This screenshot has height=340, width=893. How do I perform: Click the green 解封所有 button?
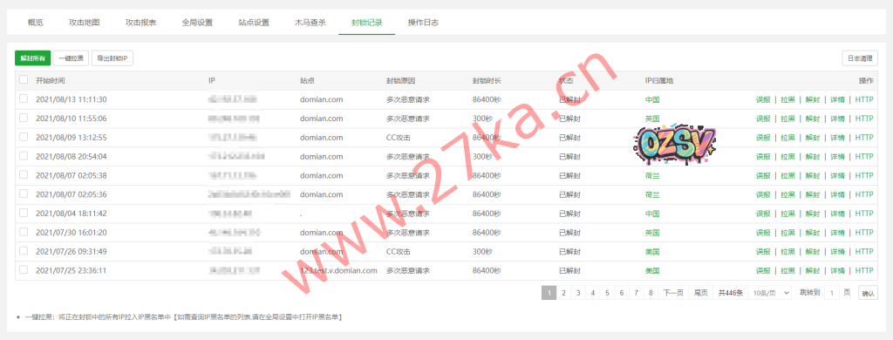[x=33, y=58]
